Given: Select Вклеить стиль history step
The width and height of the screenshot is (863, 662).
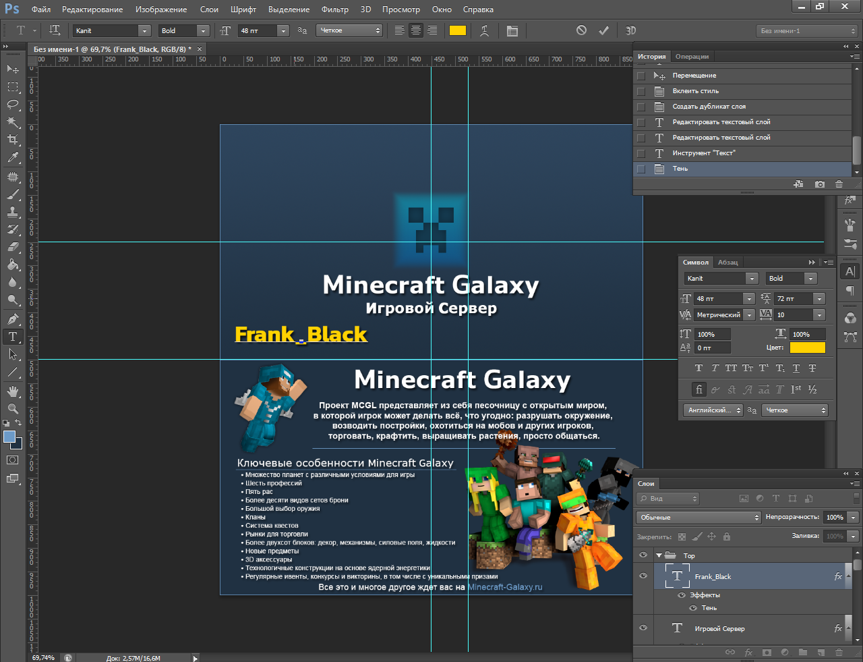Looking at the screenshot, I should (695, 91).
